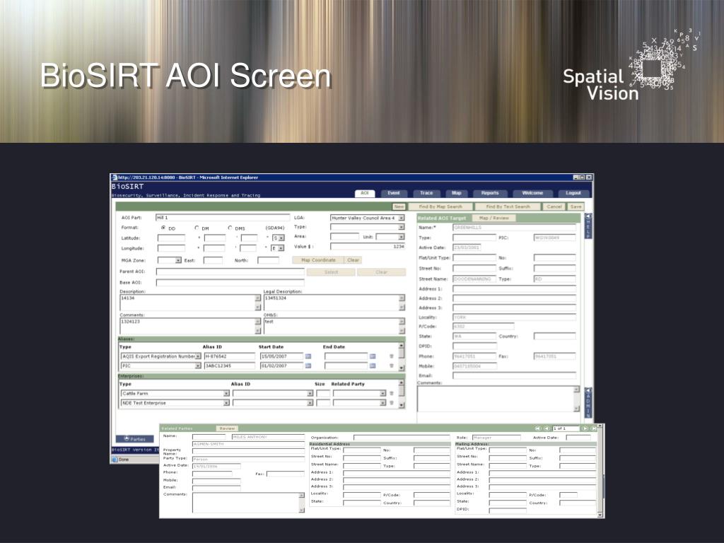Open the LGA dropdown showing Hunter Valley Council
724x543 pixels.
pos(402,218)
